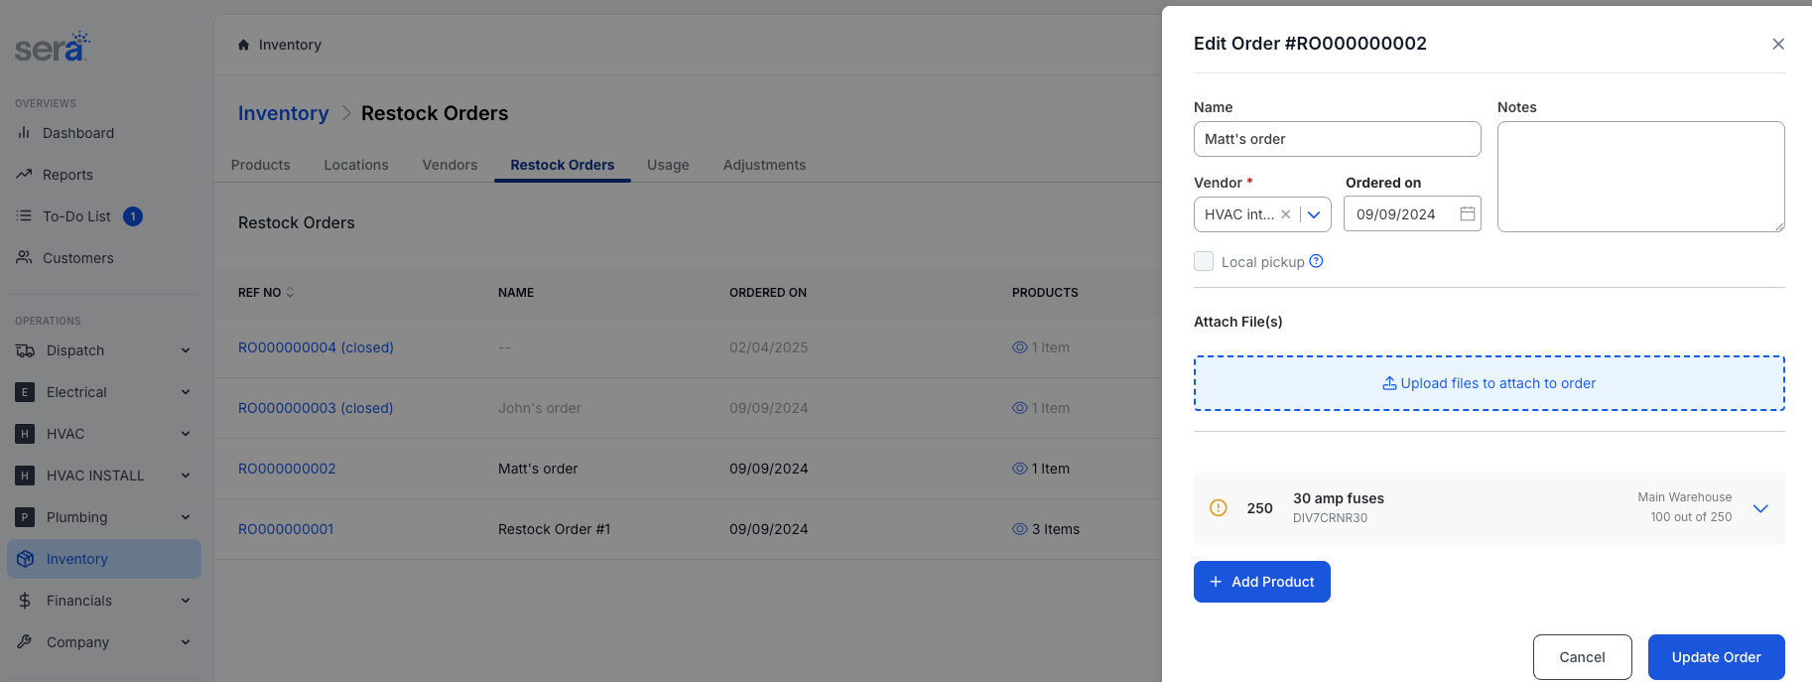
Task: Clear the HVAC vendor selection
Action: click(1285, 214)
